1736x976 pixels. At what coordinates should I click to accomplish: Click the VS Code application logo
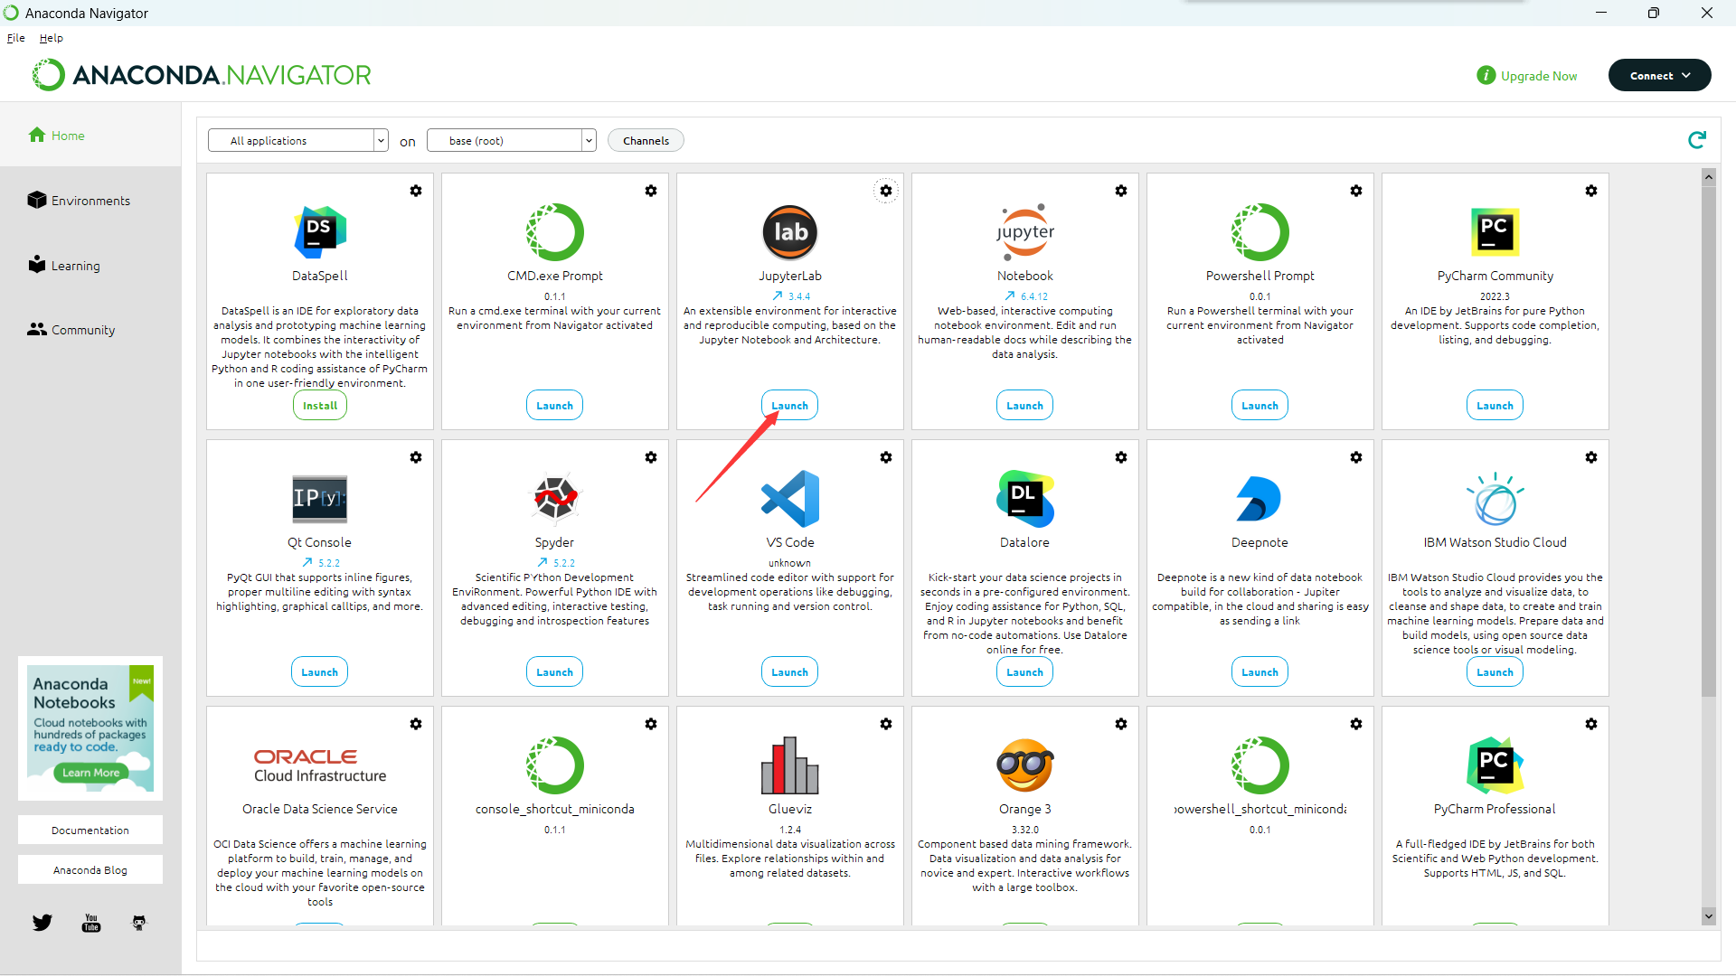pyautogui.click(x=789, y=499)
